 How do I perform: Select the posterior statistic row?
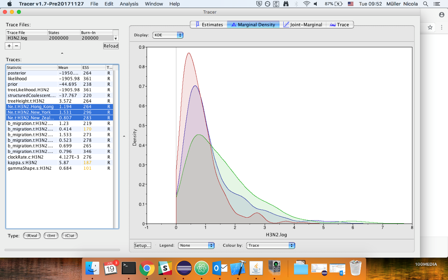pos(60,73)
